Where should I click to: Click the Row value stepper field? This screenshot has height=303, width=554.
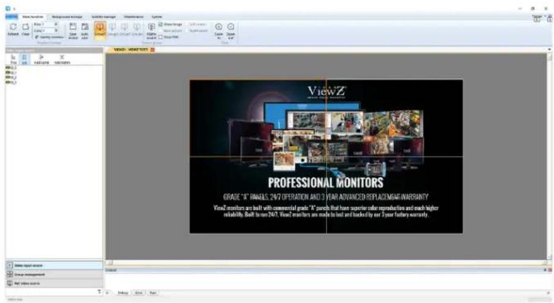tap(51, 24)
